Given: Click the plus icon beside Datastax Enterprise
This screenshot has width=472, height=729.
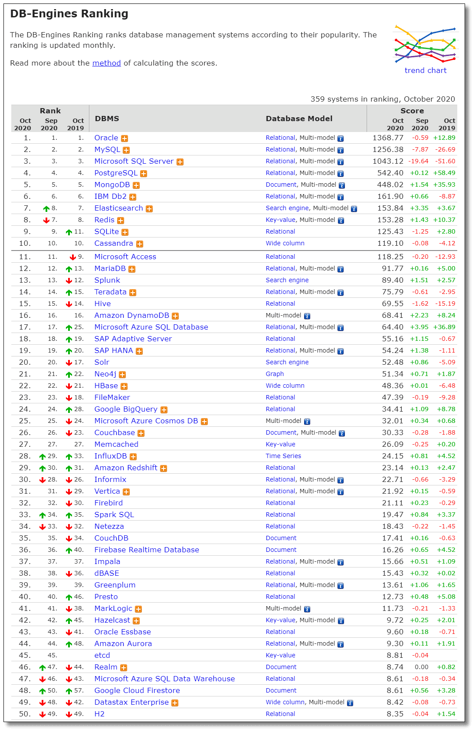Looking at the screenshot, I should (175, 703).
